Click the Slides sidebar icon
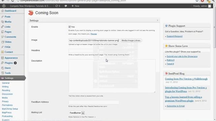This screenshot has height=121, width=216. [2, 42]
